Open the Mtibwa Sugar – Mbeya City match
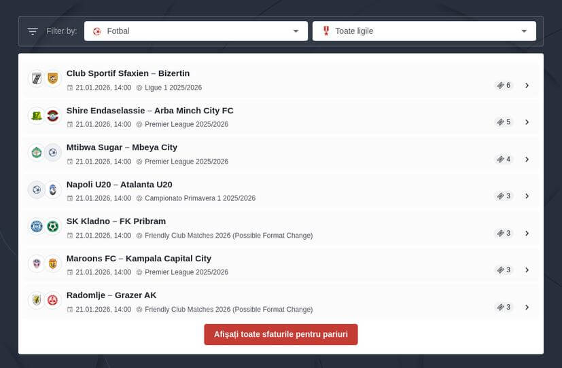Screen dimensions: 562x368 tap(122, 147)
